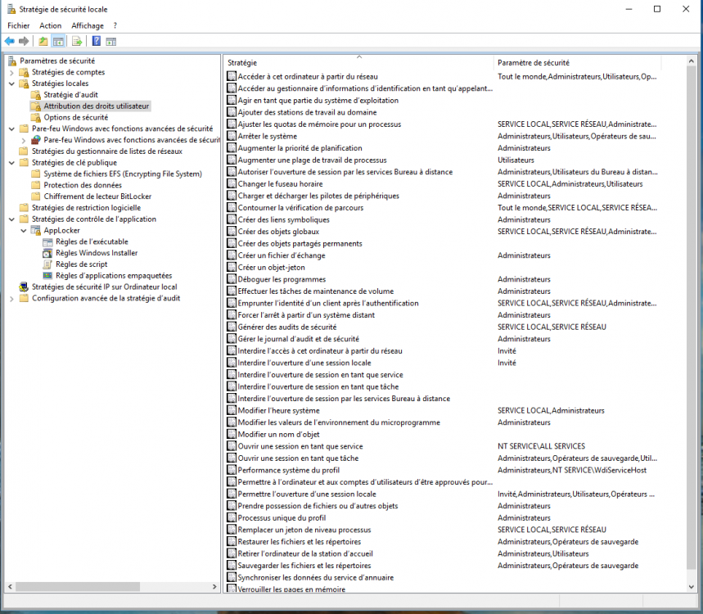
Task: Open the Affichage menu
Action: coord(88,25)
